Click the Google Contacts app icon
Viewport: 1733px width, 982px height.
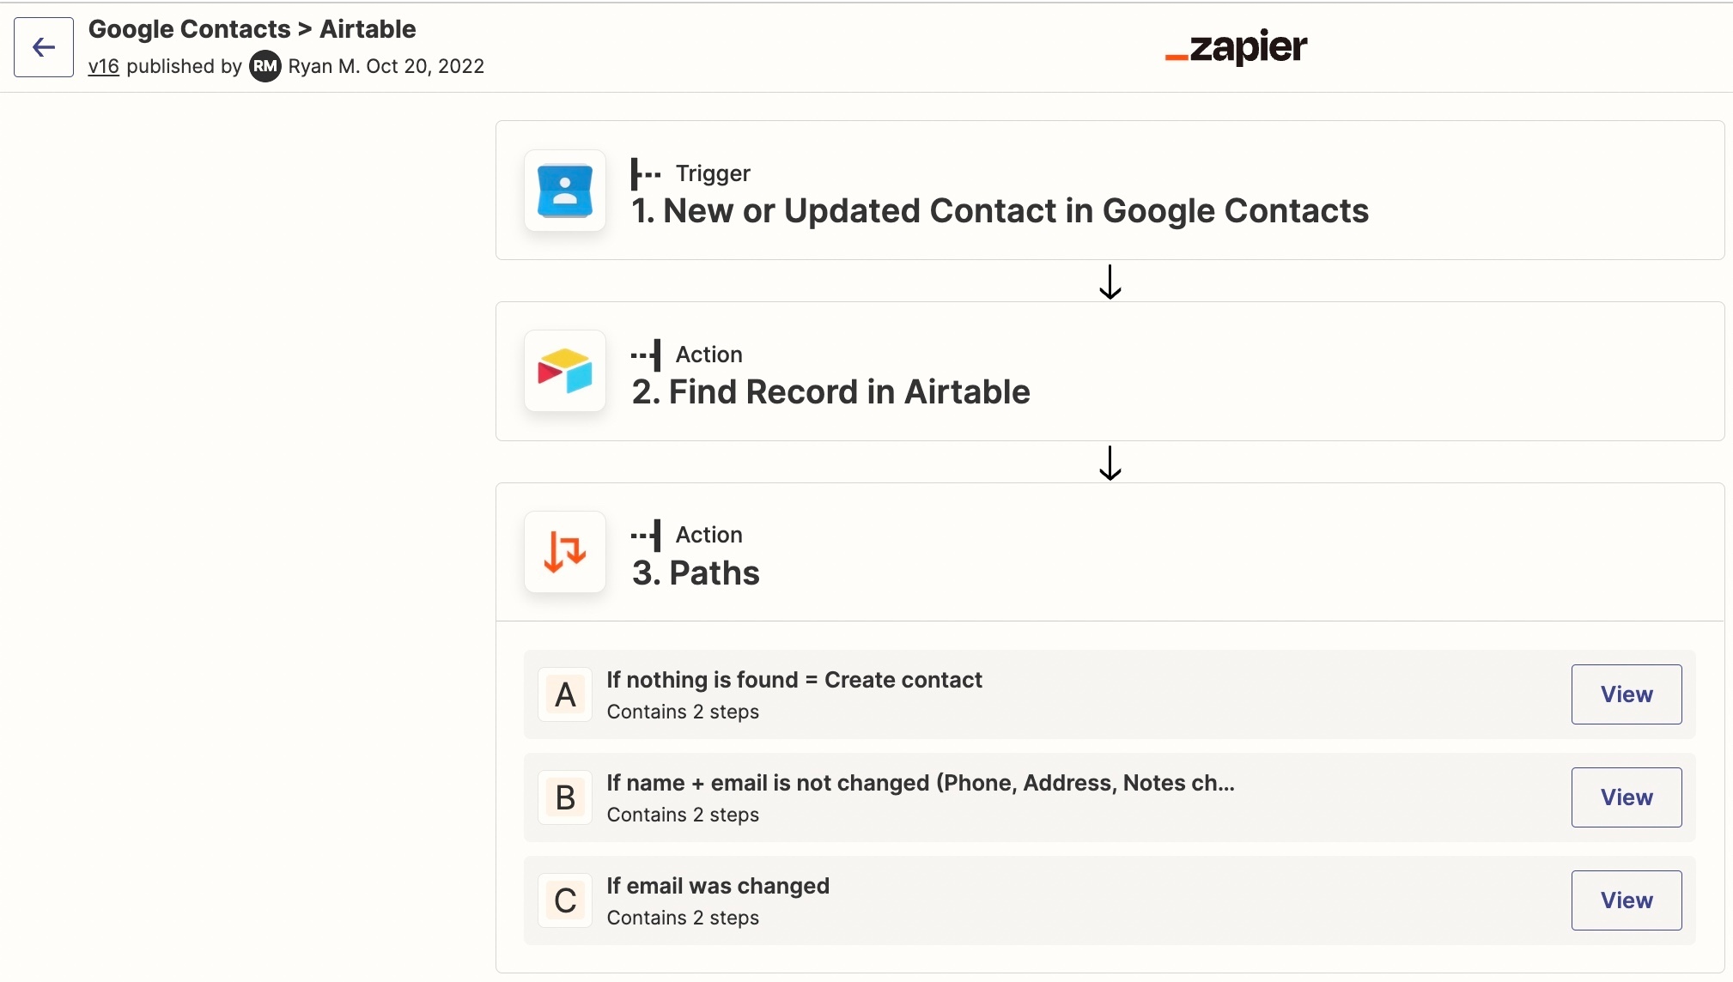565,191
